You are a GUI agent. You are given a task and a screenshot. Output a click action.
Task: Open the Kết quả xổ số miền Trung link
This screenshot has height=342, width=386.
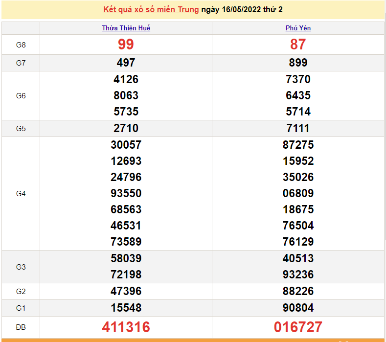[x=151, y=10]
